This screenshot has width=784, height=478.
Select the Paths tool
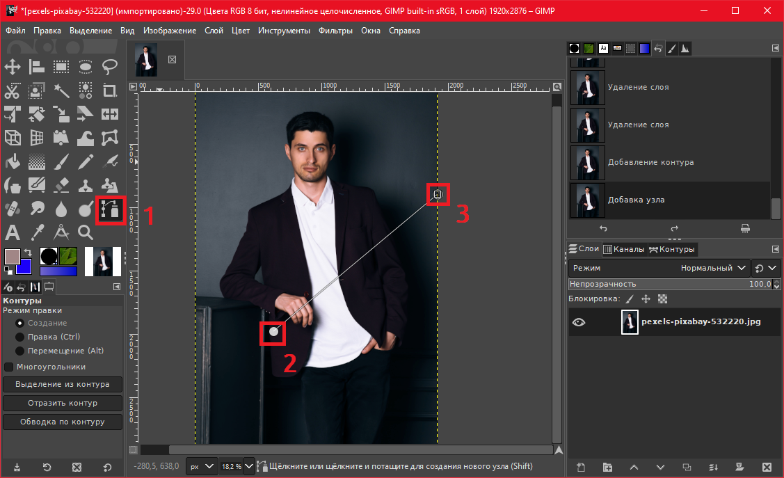(x=109, y=209)
